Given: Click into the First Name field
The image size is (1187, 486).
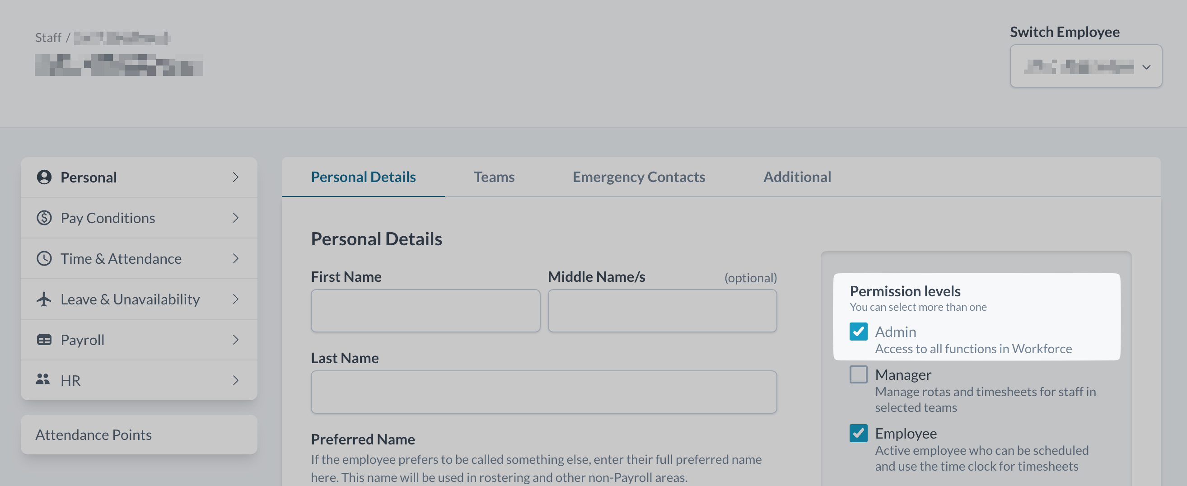Looking at the screenshot, I should pos(425,310).
